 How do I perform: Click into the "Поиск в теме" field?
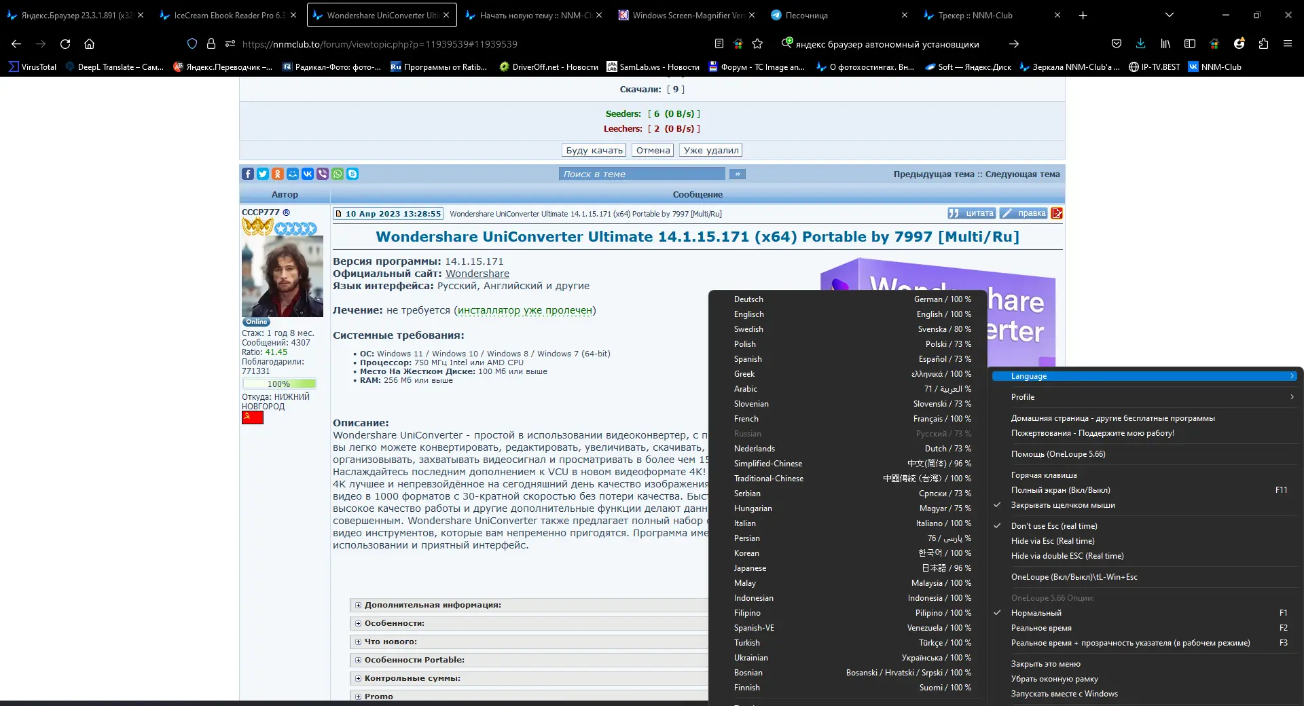tap(642, 174)
